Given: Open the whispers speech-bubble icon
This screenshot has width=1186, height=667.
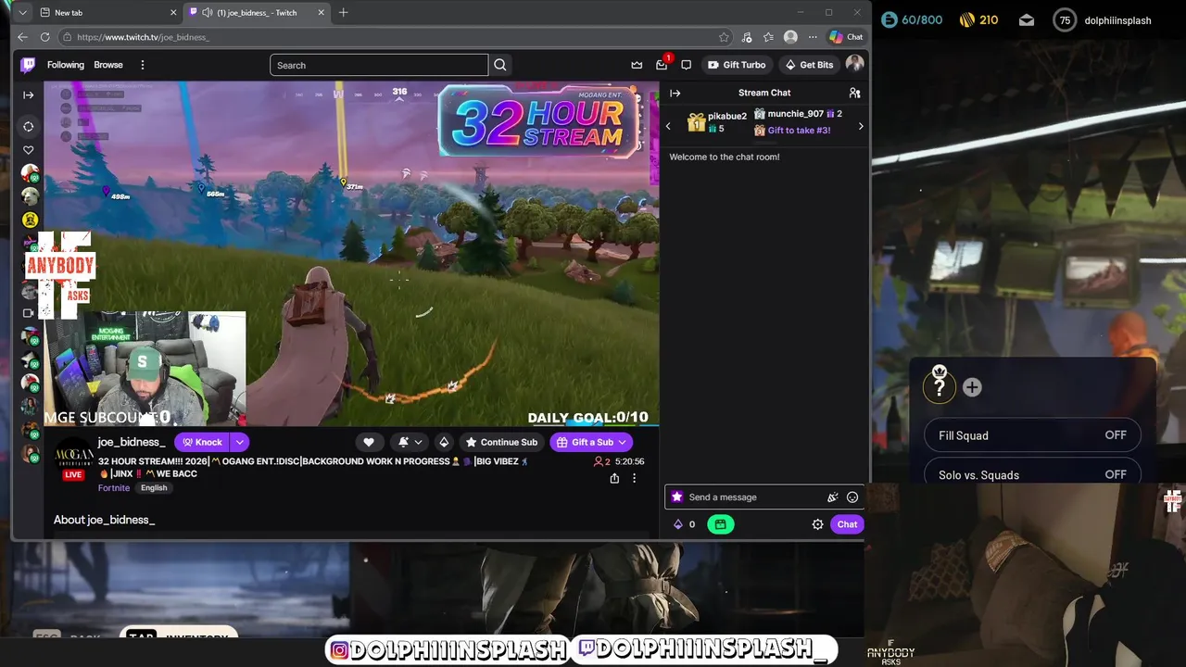Looking at the screenshot, I should (x=686, y=65).
